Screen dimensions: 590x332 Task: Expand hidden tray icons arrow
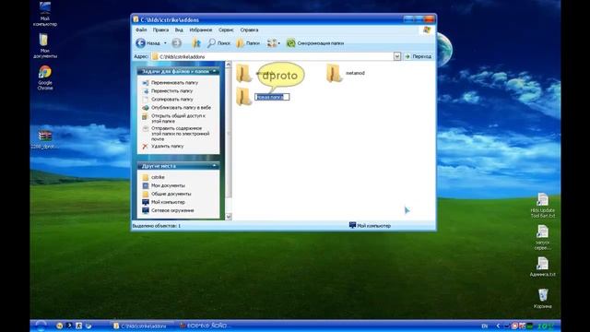click(x=498, y=326)
